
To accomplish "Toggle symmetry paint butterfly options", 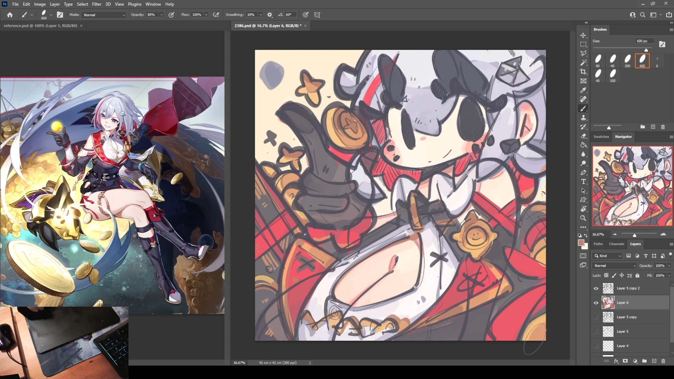I will click(317, 15).
